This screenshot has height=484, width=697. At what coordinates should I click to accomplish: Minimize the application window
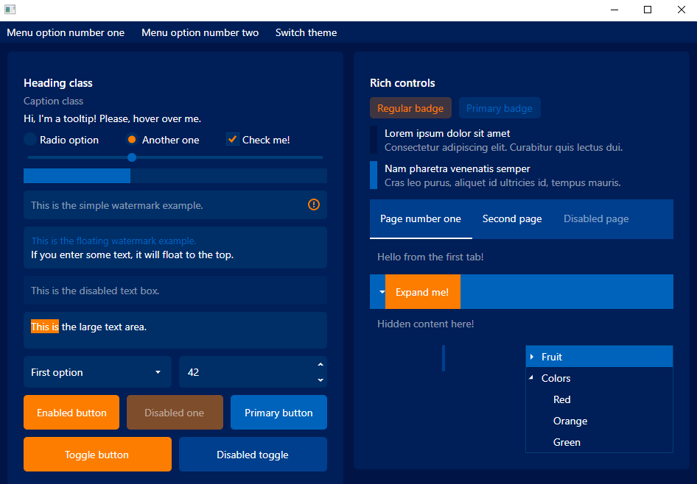(614, 10)
